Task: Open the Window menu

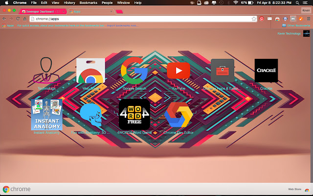Action: point(123,3)
